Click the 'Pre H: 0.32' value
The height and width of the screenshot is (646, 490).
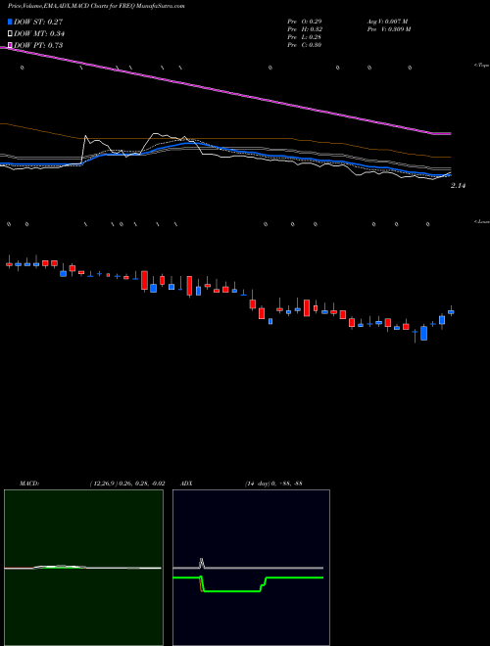coord(305,29)
